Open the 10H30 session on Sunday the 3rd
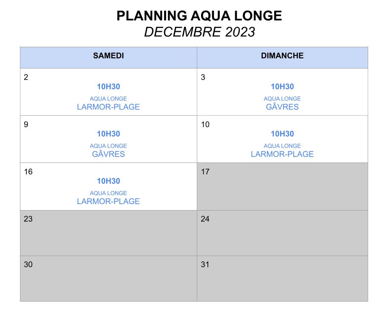This screenshot has height=322, width=383. pos(282,87)
